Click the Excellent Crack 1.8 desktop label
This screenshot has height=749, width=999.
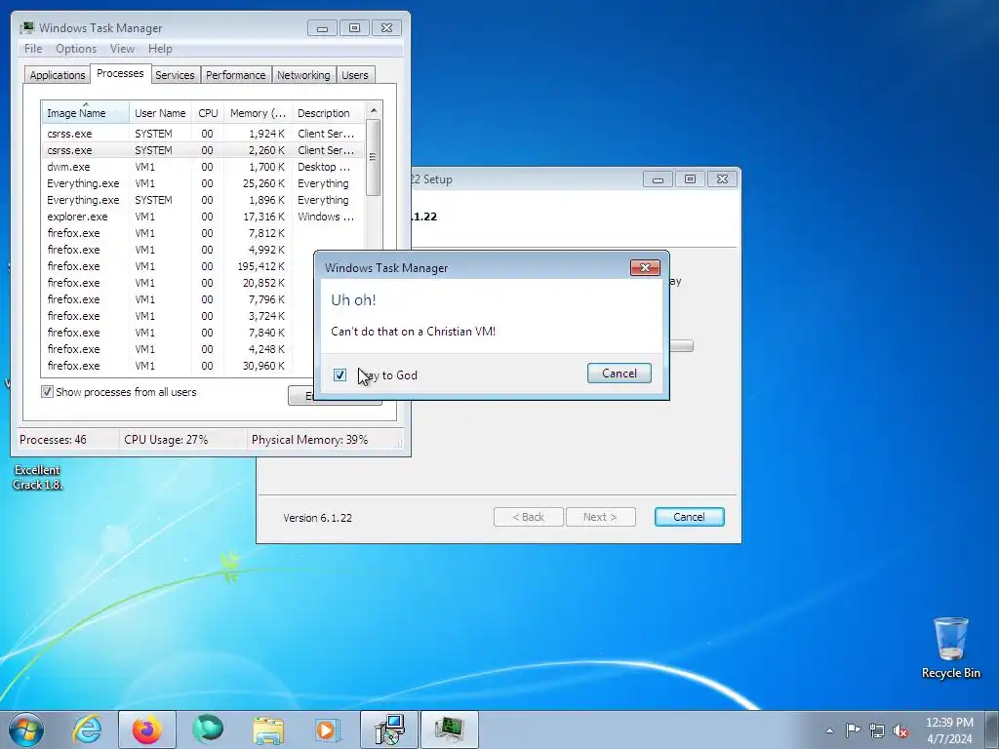point(38,477)
